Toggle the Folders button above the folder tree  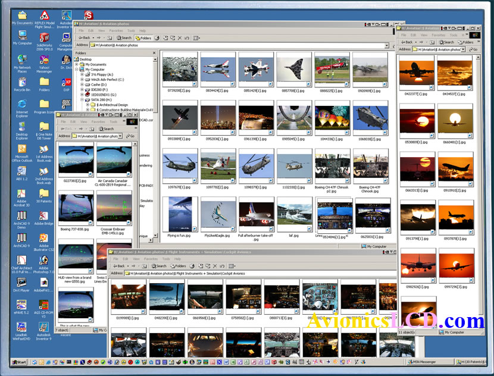143,38
